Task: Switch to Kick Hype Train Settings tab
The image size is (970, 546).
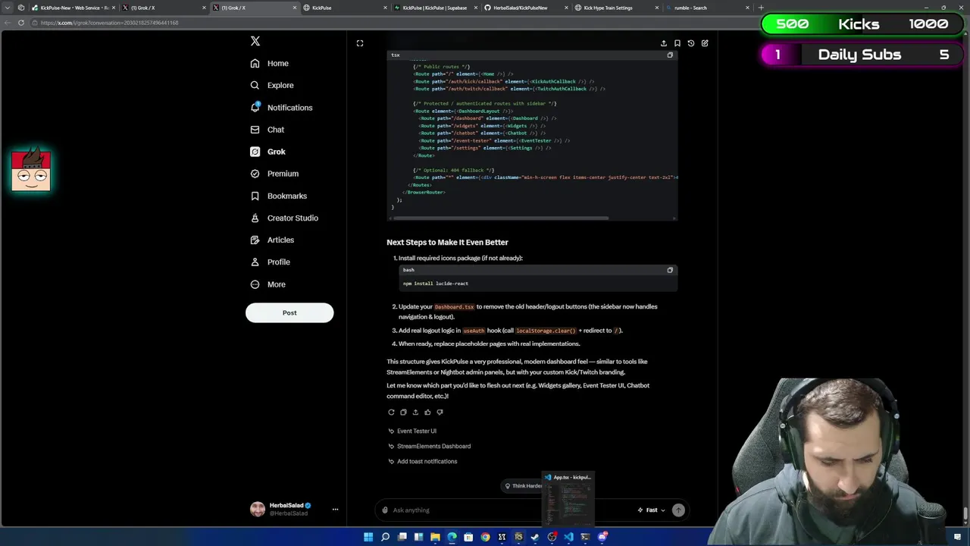Action: point(616,8)
